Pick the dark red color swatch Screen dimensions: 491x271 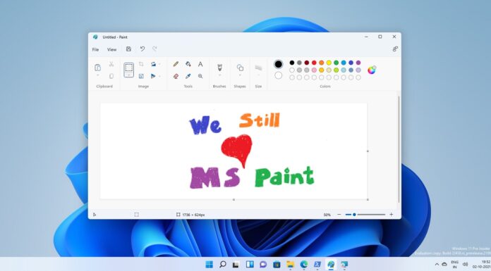(307, 63)
